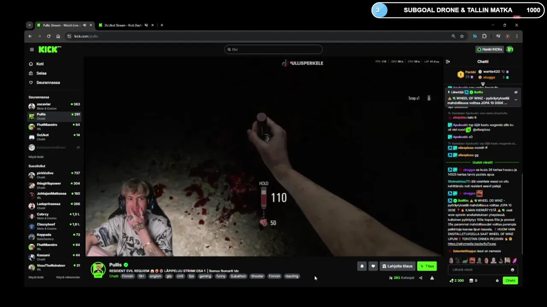The width and height of the screenshot is (547, 307).
Task: Open the Kick user avatar menu
Action: (509, 49)
